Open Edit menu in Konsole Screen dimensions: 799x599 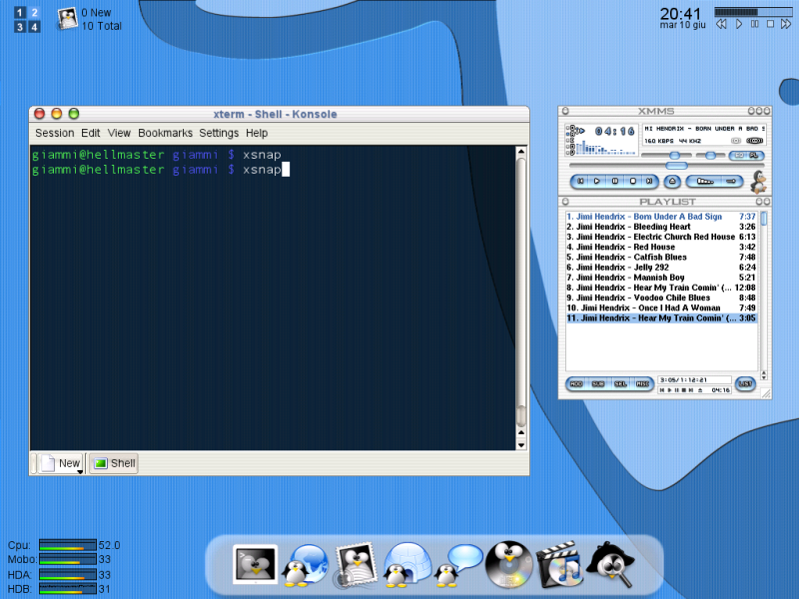coord(90,133)
